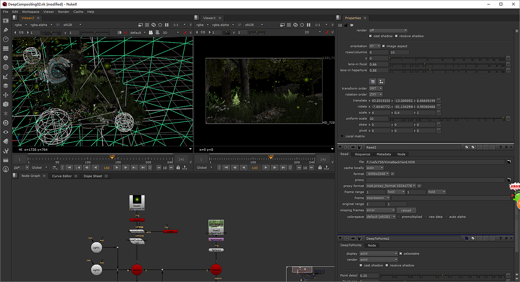Enable raw data checkbox in Read2
The width and height of the screenshot is (520, 282).
point(426,217)
